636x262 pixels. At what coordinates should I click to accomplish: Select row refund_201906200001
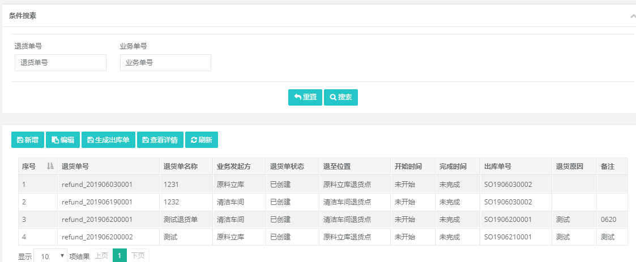323,220
